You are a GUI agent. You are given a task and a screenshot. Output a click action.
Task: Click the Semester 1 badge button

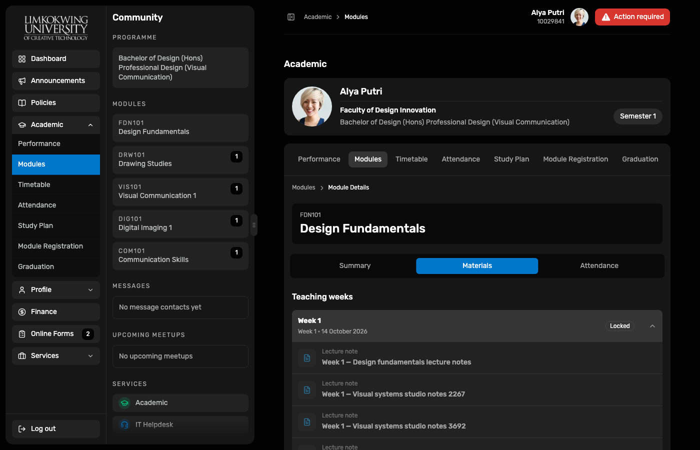pos(638,116)
